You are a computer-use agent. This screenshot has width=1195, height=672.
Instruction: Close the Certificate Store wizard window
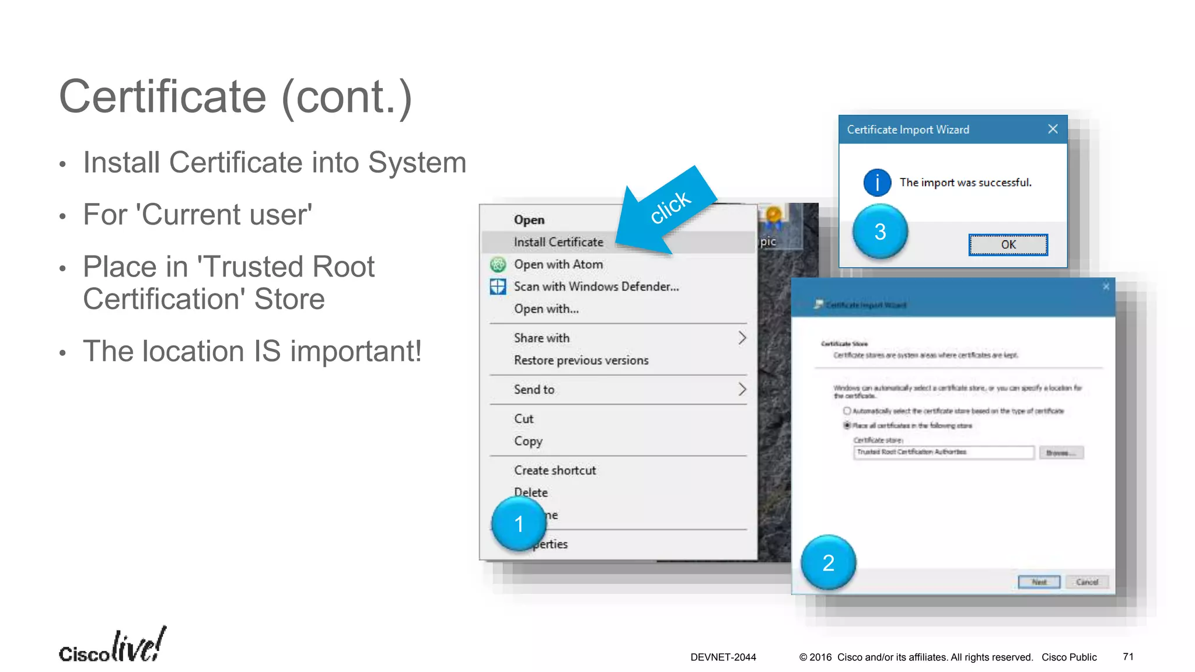(x=1106, y=286)
